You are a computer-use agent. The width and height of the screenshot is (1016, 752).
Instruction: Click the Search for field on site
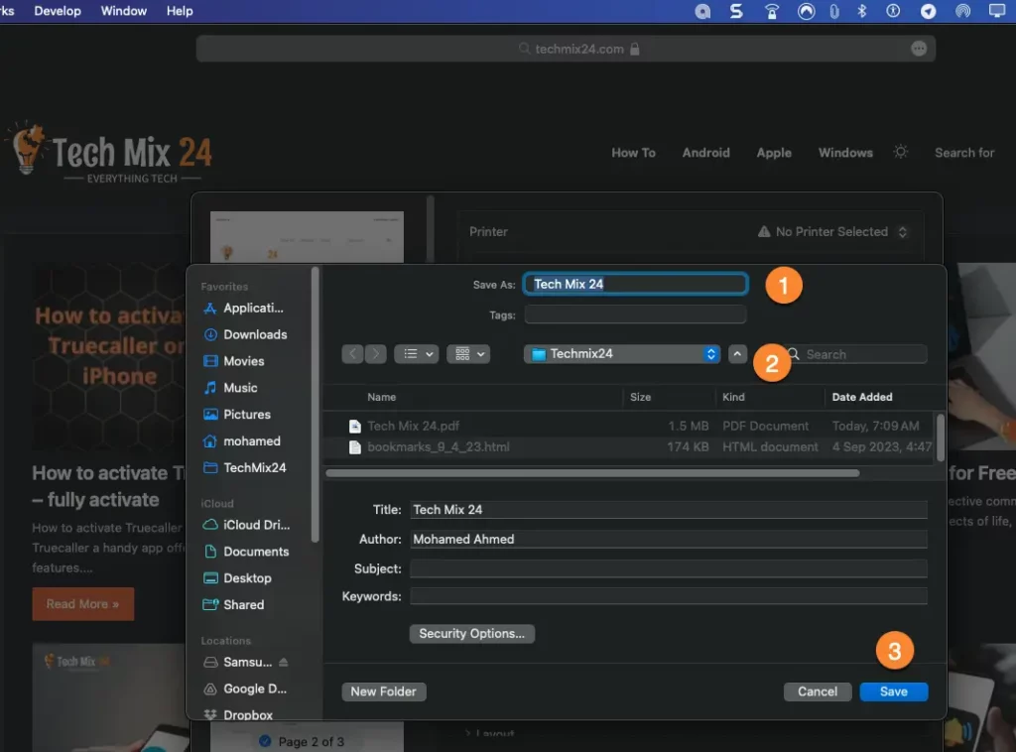click(963, 153)
